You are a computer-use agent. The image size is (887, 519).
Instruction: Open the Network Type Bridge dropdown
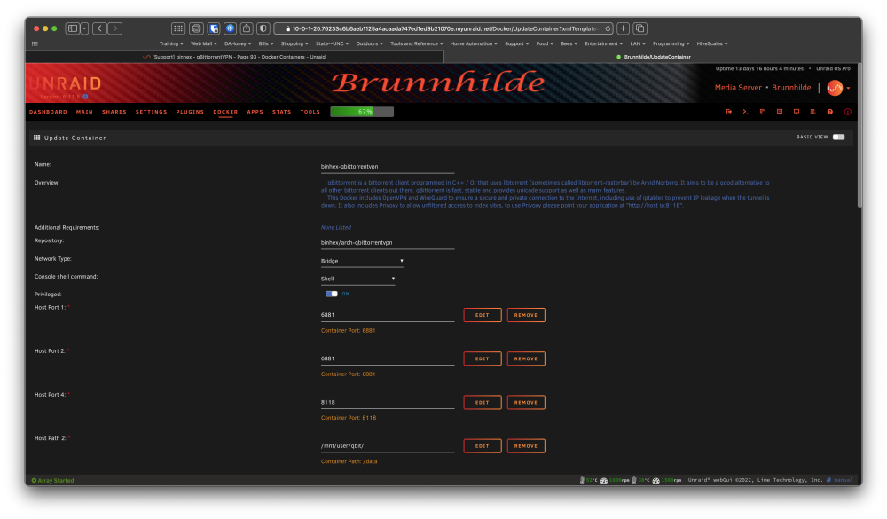362,261
